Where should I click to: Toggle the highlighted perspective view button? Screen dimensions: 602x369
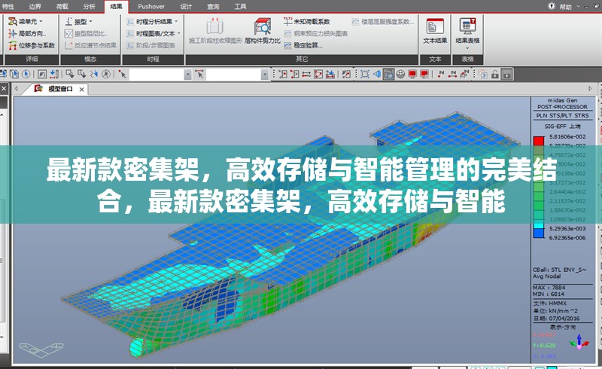[388, 74]
